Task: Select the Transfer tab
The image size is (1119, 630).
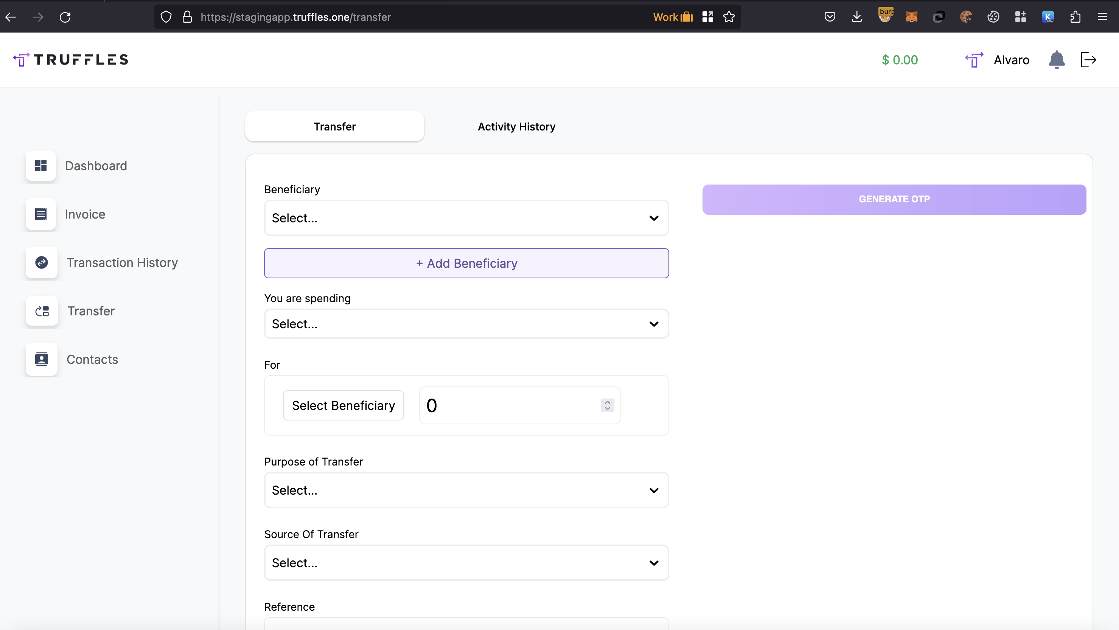Action: [334, 127]
